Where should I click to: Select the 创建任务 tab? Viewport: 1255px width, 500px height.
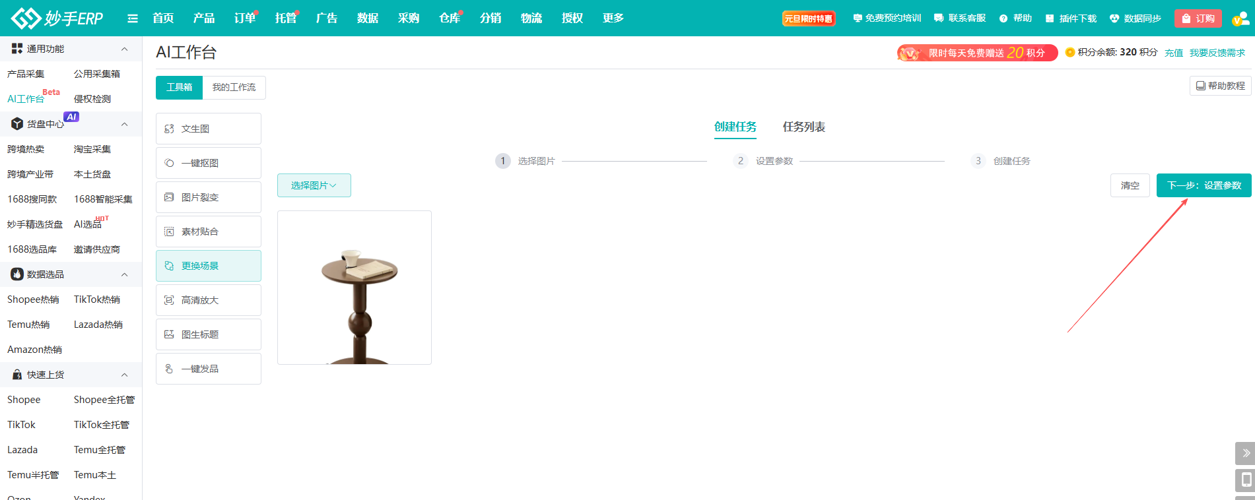coord(735,127)
